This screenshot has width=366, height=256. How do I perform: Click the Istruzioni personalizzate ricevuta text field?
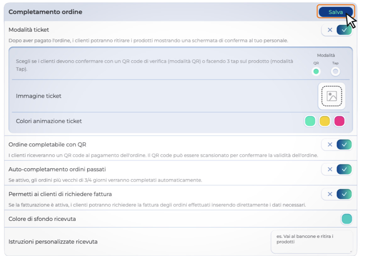coord(311,242)
